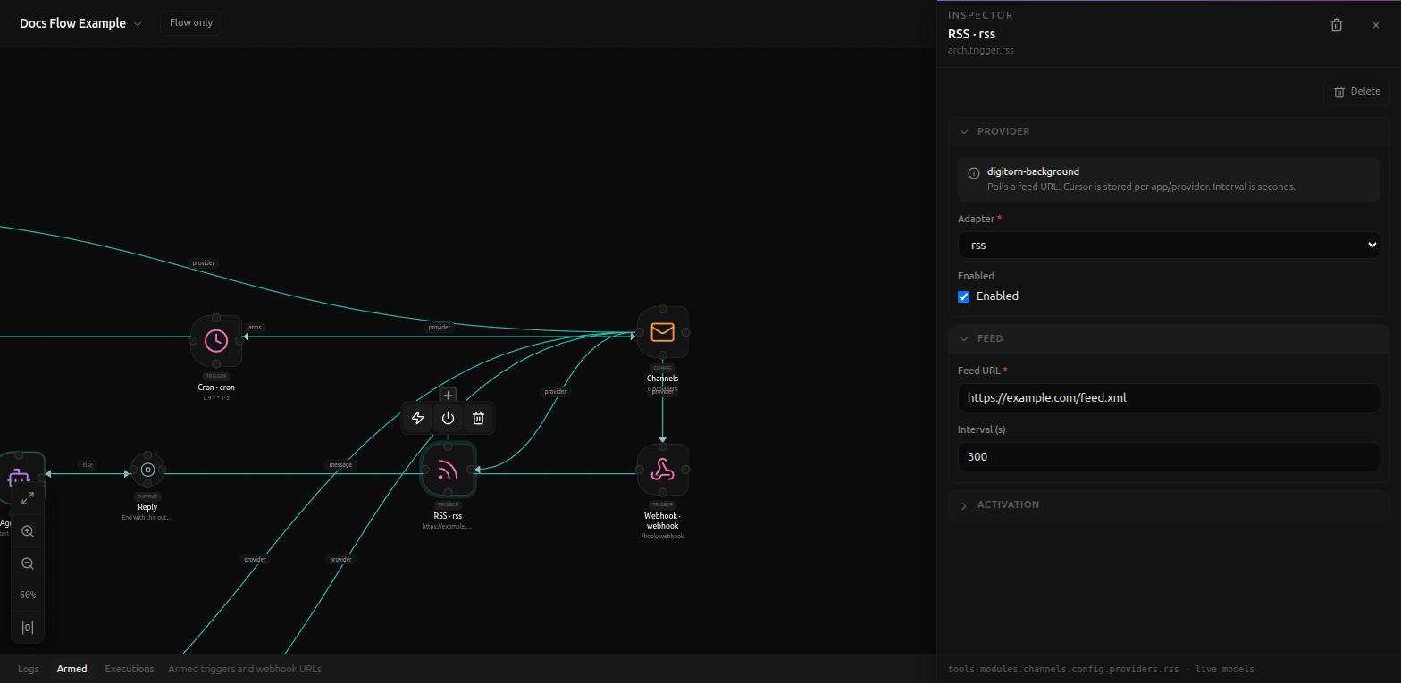This screenshot has height=683, width=1401.
Task: Select the Webhook trigger node icon
Action: tap(662, 470)
